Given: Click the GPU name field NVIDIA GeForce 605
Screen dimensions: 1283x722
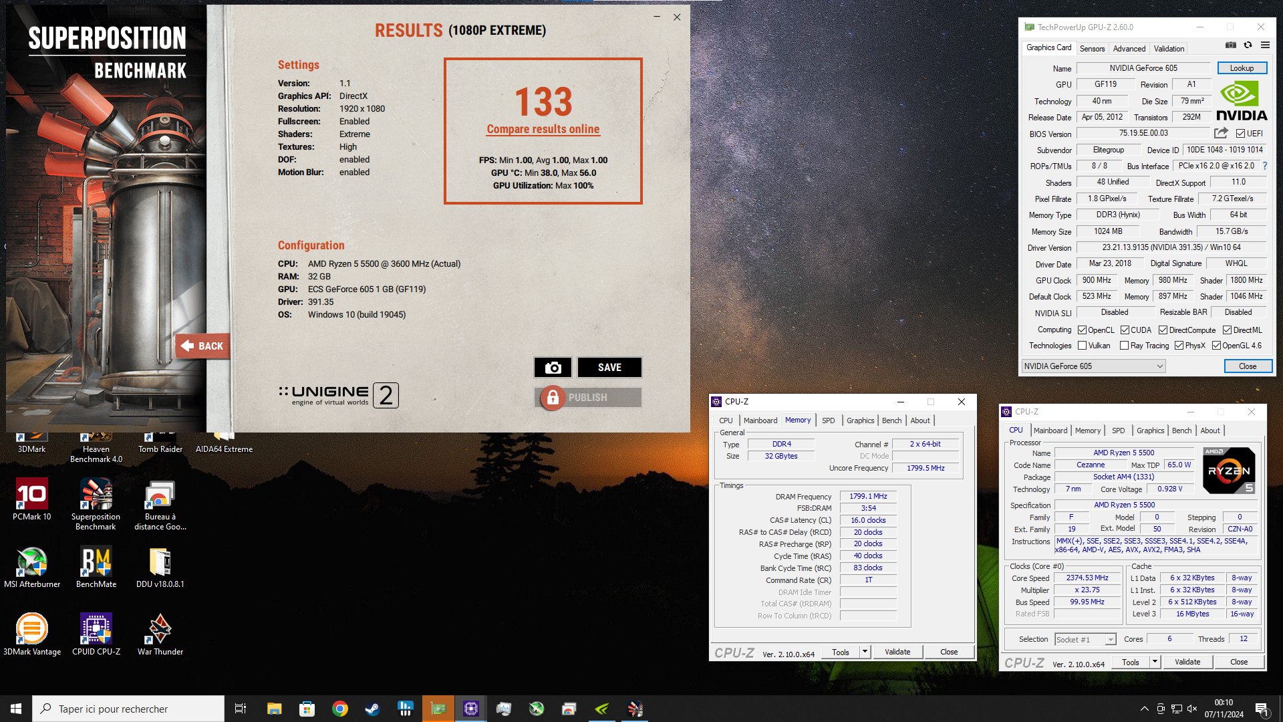Looking at the screenshot, I should tap(1143, 68).
